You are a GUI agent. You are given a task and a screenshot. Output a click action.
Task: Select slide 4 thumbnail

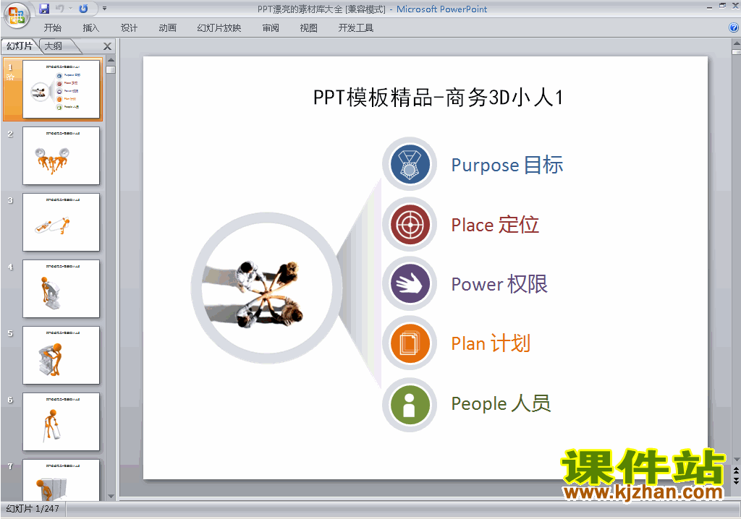pyautogui.click(x=62, y=288)
